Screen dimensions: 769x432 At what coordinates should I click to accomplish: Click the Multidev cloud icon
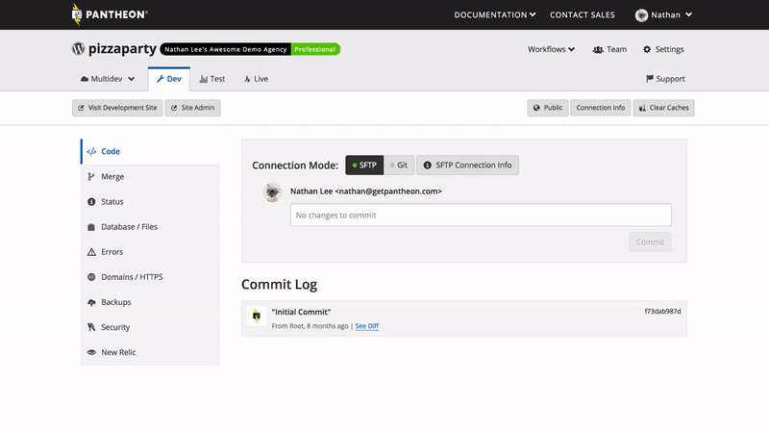[x=85, y=79]
